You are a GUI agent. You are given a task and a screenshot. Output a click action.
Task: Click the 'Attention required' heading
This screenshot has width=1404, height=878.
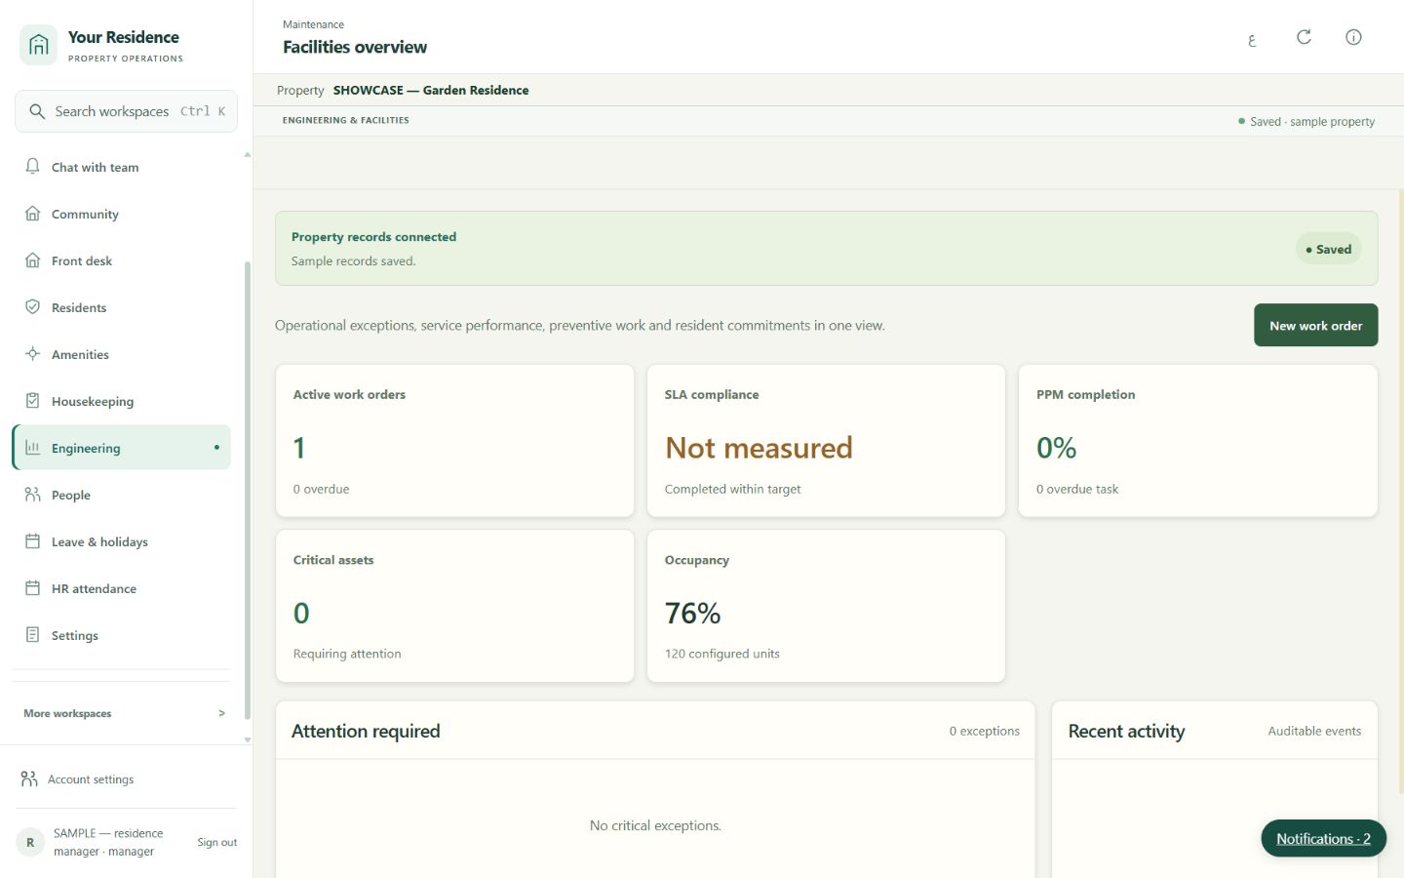tap(366, 731)
